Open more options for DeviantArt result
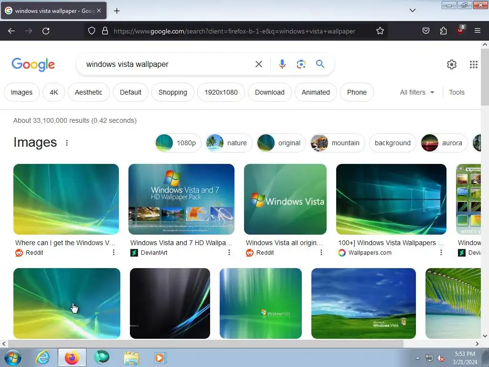The width and height of the screenshot is (489, 367). click(x=229, y=252)
